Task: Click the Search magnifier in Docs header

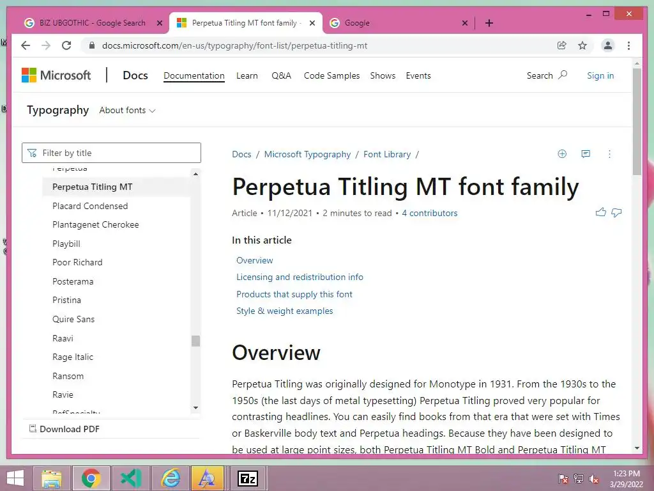Action: (563, 75)
